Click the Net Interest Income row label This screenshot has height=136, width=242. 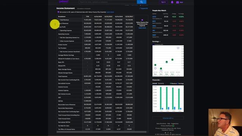coord(64,94)
